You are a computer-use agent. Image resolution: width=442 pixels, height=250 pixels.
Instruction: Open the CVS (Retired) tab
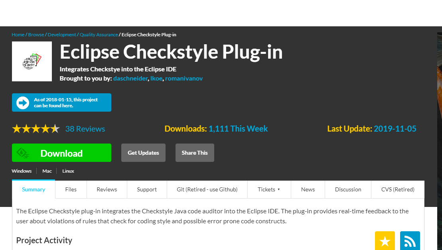click(398, 189)
